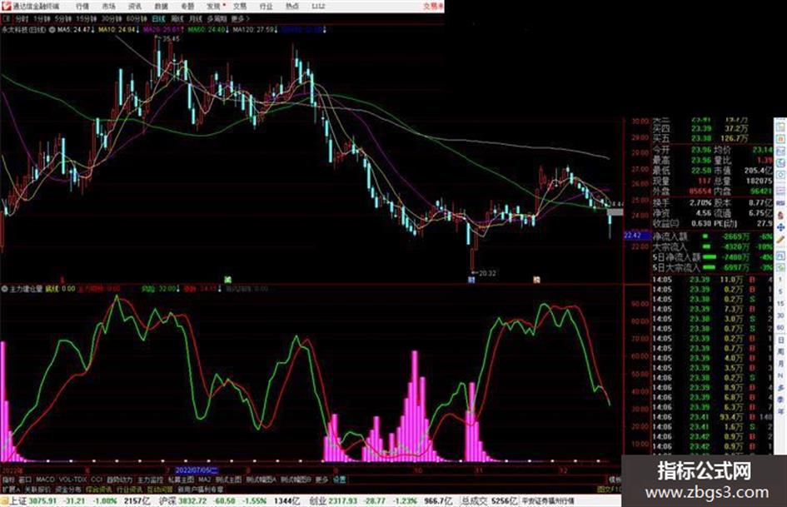This screenshot has height=507, width=787.
Task: Open the 综合资讯 tab
Action: click(x=99, y=489)
